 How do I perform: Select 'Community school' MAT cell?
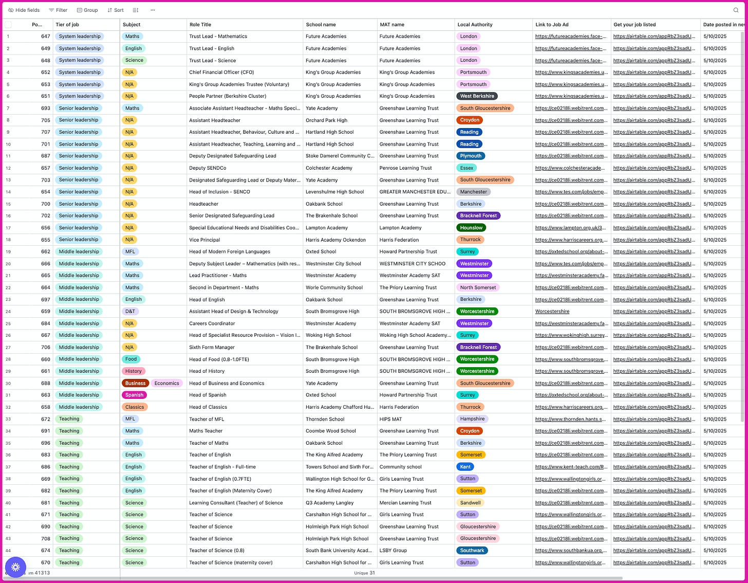coord(416,467)
